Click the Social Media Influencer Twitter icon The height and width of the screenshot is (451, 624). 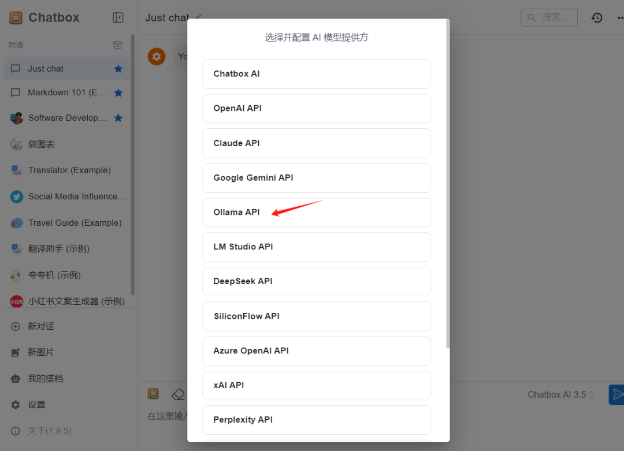[x=16, y=196]
